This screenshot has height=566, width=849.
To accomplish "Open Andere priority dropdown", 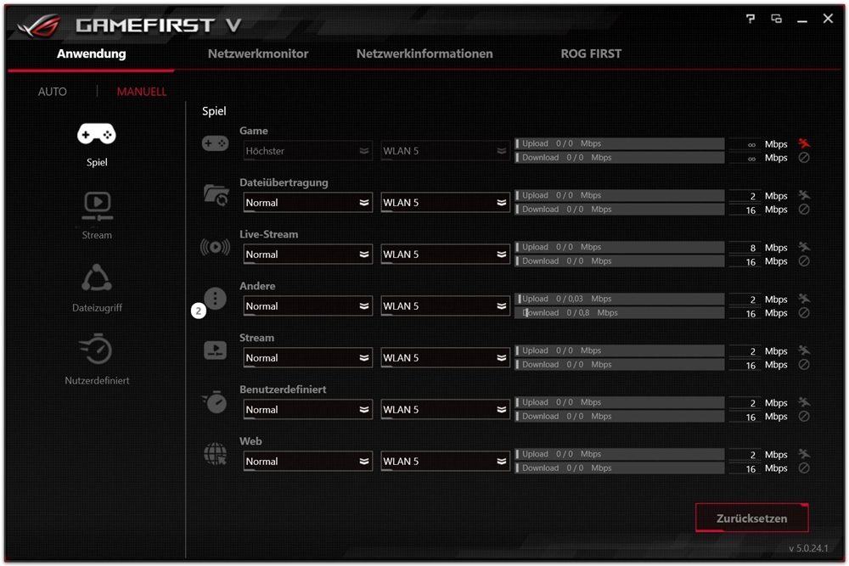I will pyautogui.click(x=307, y=306).
